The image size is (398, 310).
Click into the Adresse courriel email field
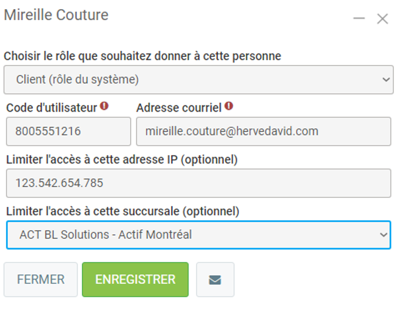pos(263,131)
